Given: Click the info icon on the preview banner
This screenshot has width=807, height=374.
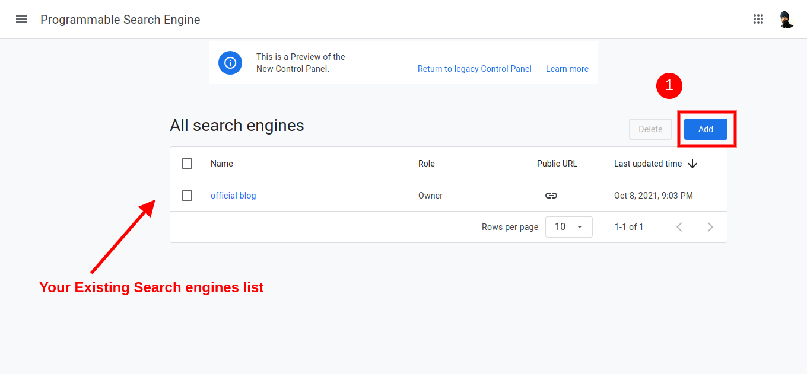Looking at the screenshot, I should [230, 62].
